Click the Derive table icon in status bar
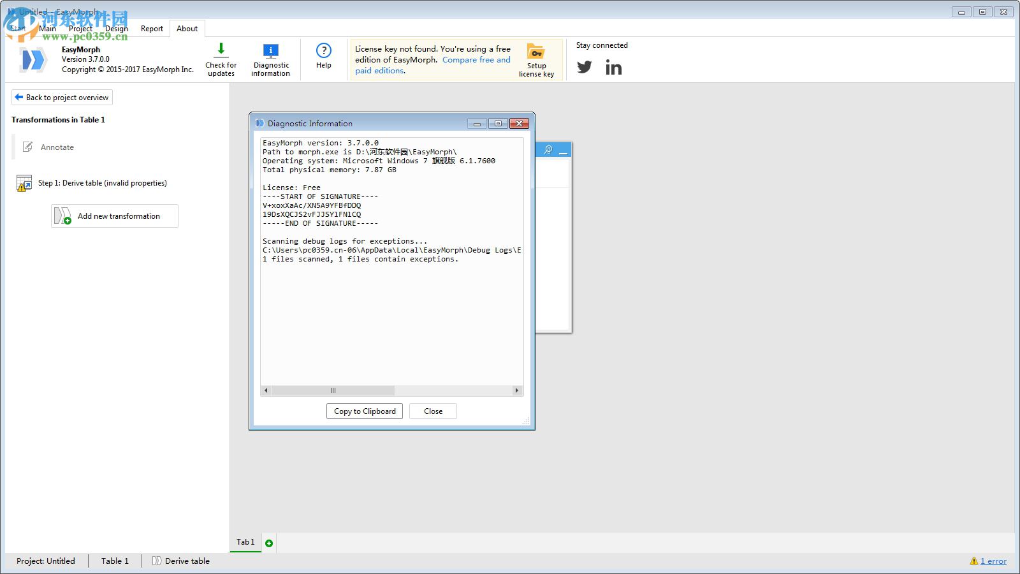 click(157, 561)
